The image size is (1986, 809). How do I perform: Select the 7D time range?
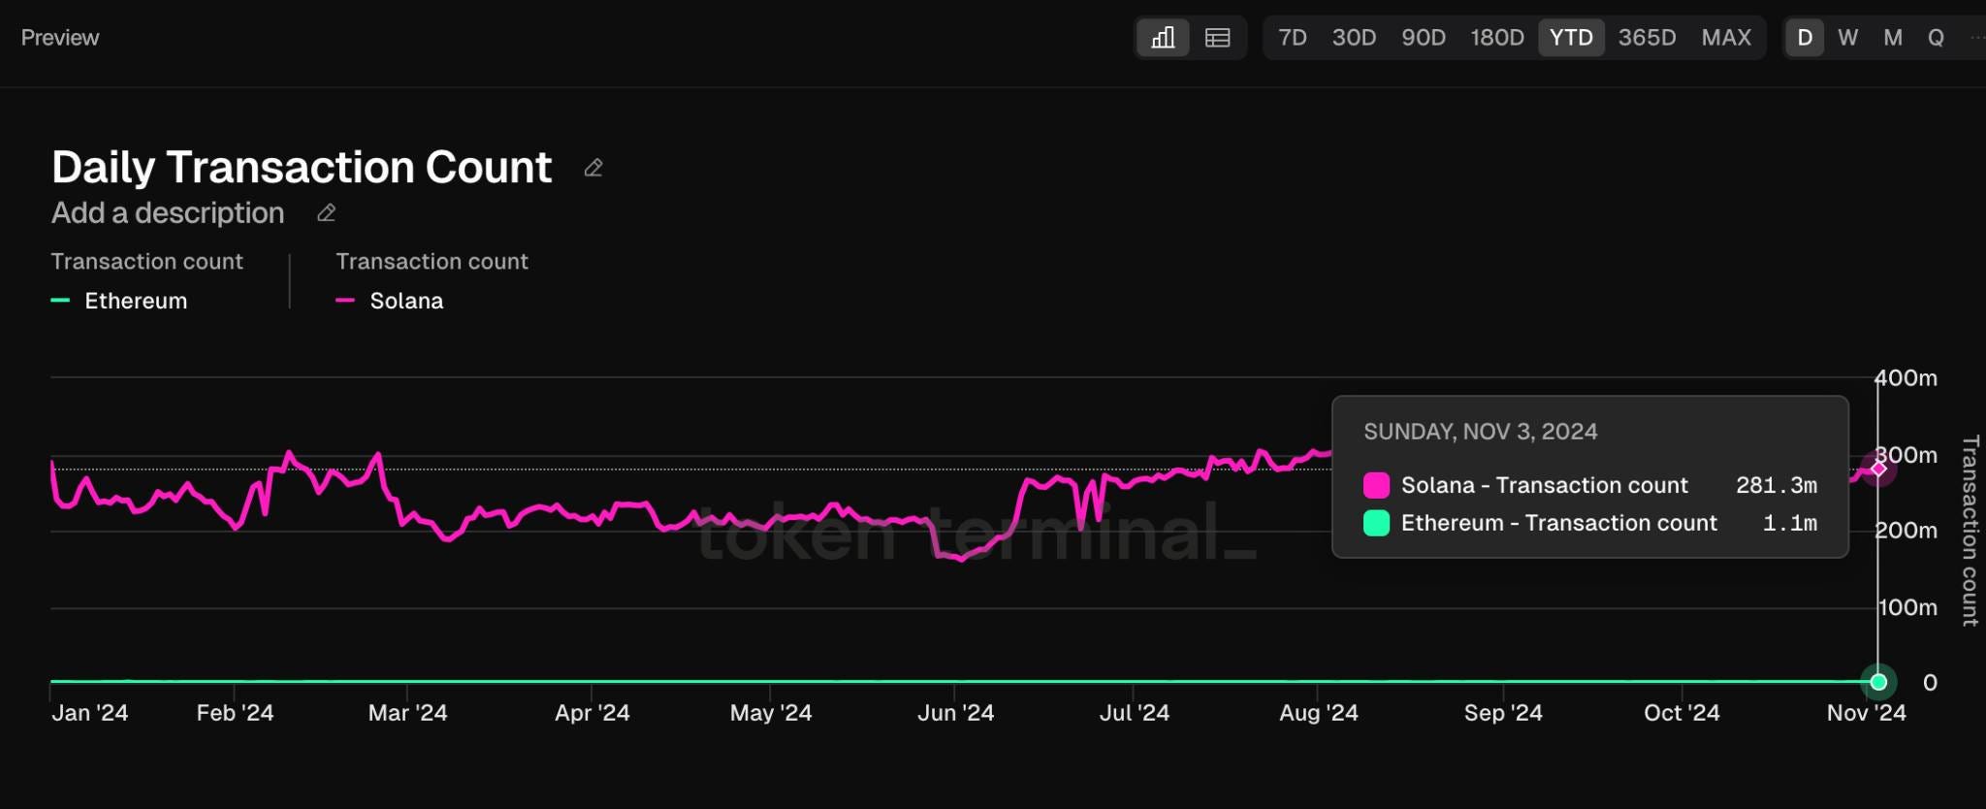[1292, 38]
